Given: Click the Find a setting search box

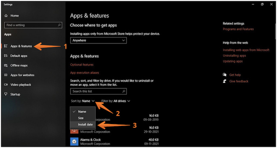Looking at the screenshot, I should [x=33, y=25].
